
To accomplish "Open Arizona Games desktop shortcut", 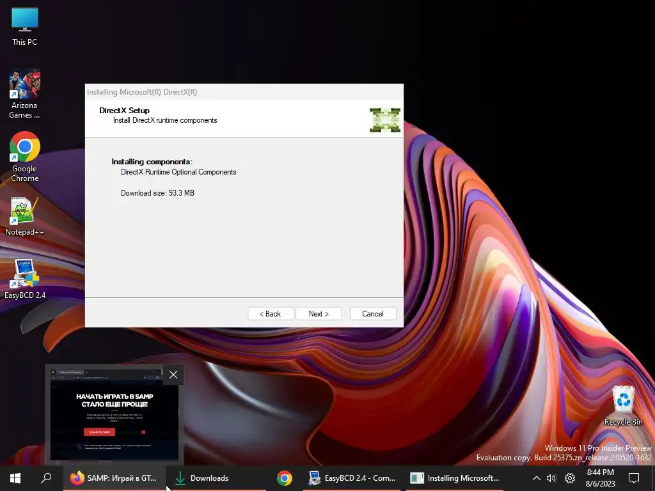I will tap(24, 94).
